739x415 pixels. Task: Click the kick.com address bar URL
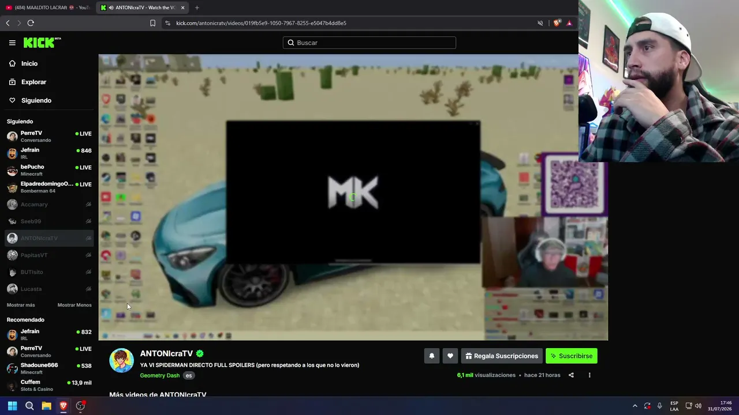(261, 23)
